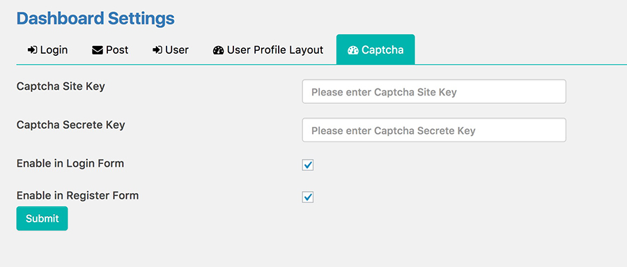Click the envelope icon on Post tab
The image size is (627, 267).
pyautogui.click(x=97, y=50)
